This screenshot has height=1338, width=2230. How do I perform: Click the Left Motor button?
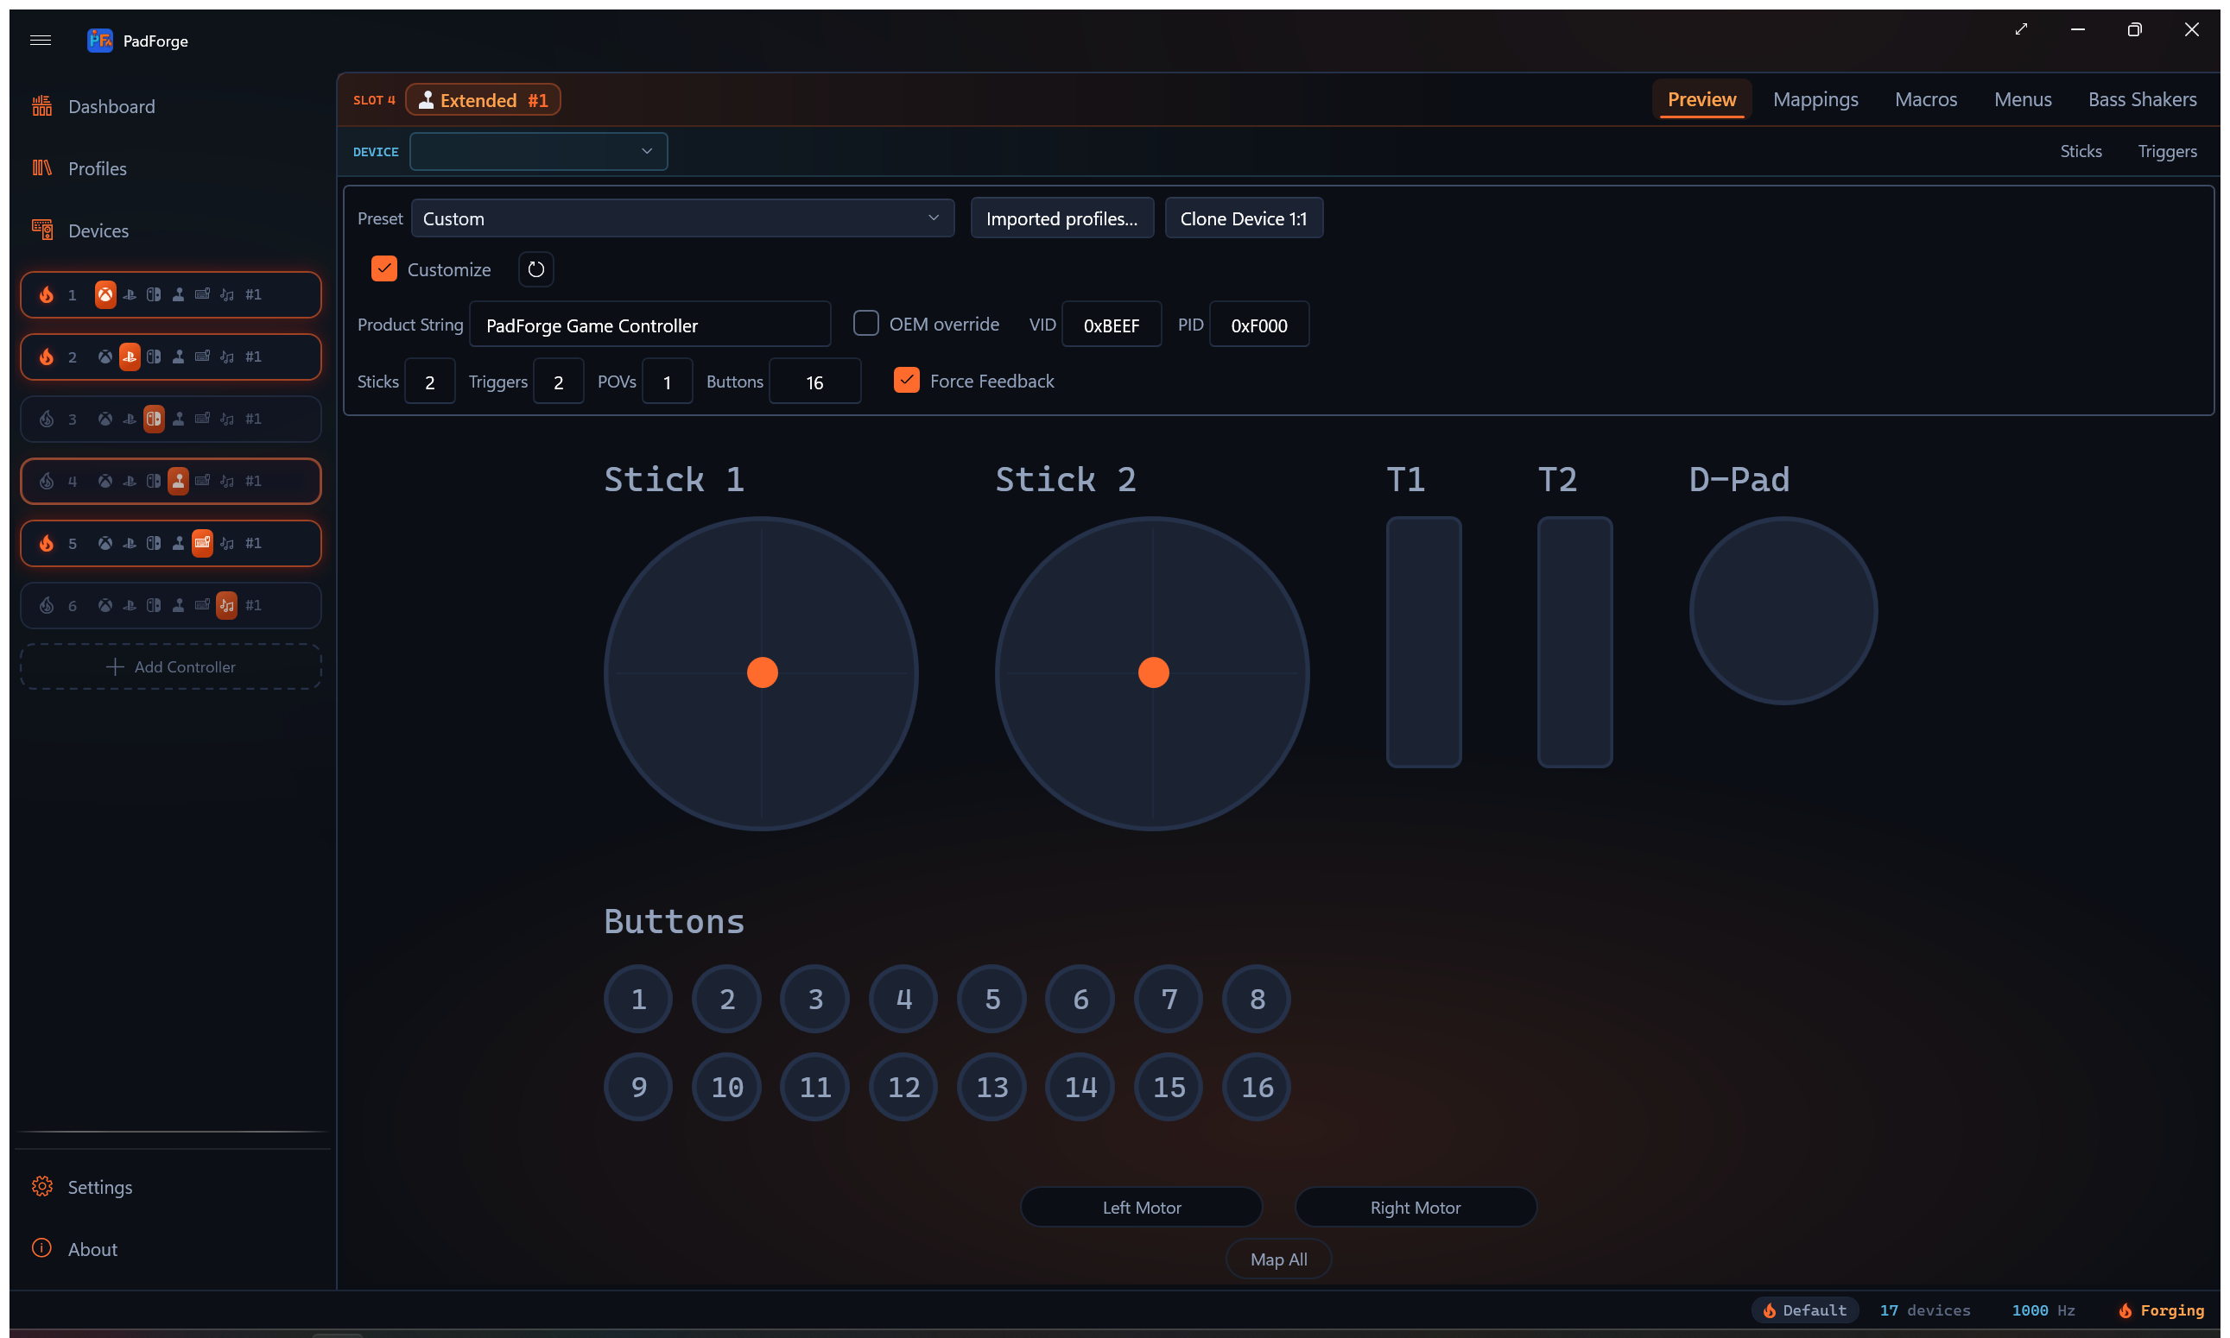pyautogui.click(x=1141, y=1208)
